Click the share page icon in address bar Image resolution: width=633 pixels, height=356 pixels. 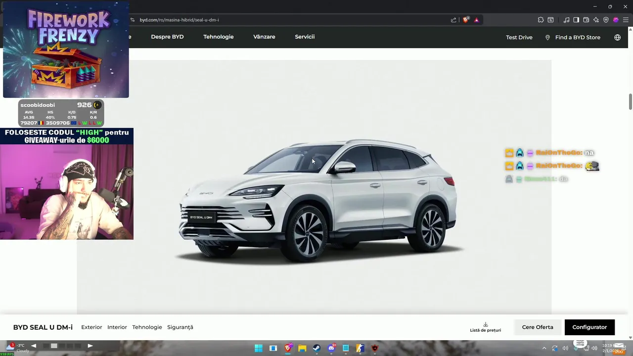click(x=453, y=20)
